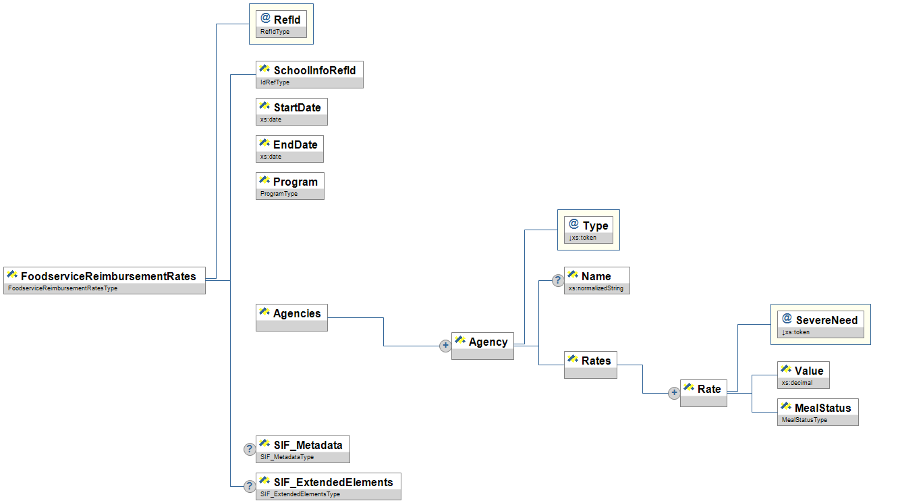
Task: Click the element icon on the MealStatus node
Action: (x=786, y=407)
